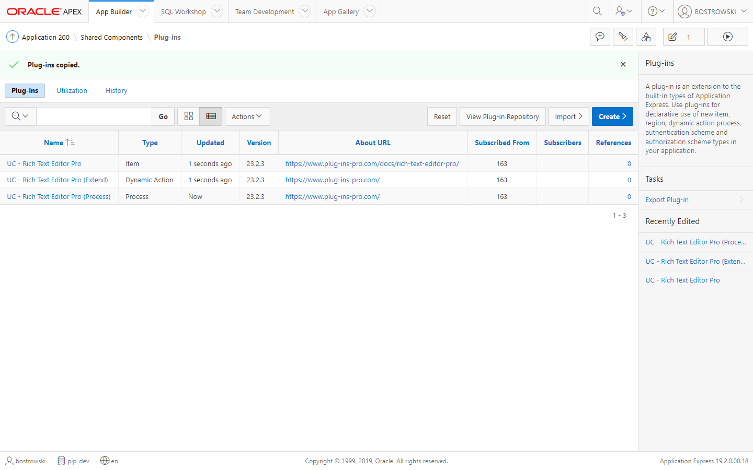Expand the App Builder dropdown arrow

coord(143,11)
